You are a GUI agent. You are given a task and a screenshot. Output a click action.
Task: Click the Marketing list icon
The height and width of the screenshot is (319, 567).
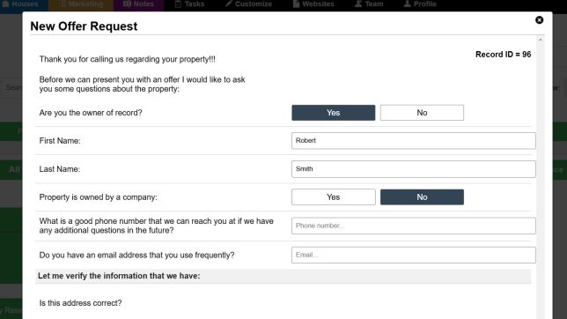coord(63,4)
